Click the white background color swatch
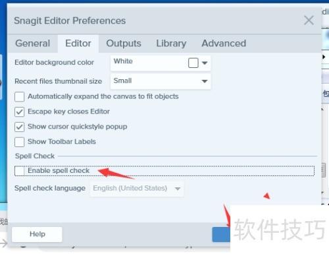This screenshot has height=254, width=329. pyautogui.click(x=193, y=63)
